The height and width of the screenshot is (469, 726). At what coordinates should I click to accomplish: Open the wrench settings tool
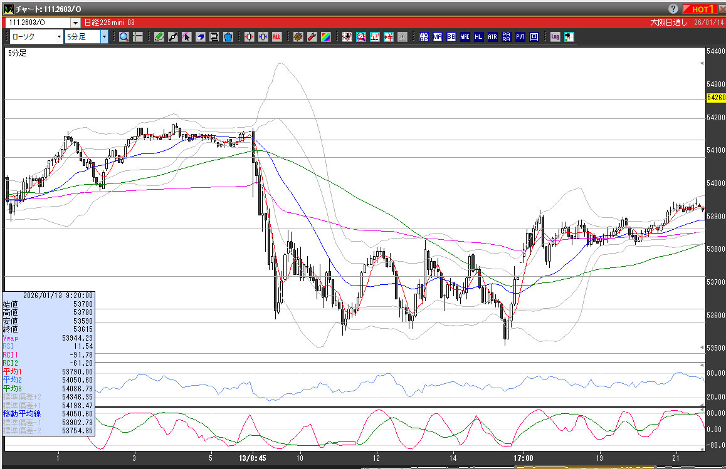(x=312, y=37)
